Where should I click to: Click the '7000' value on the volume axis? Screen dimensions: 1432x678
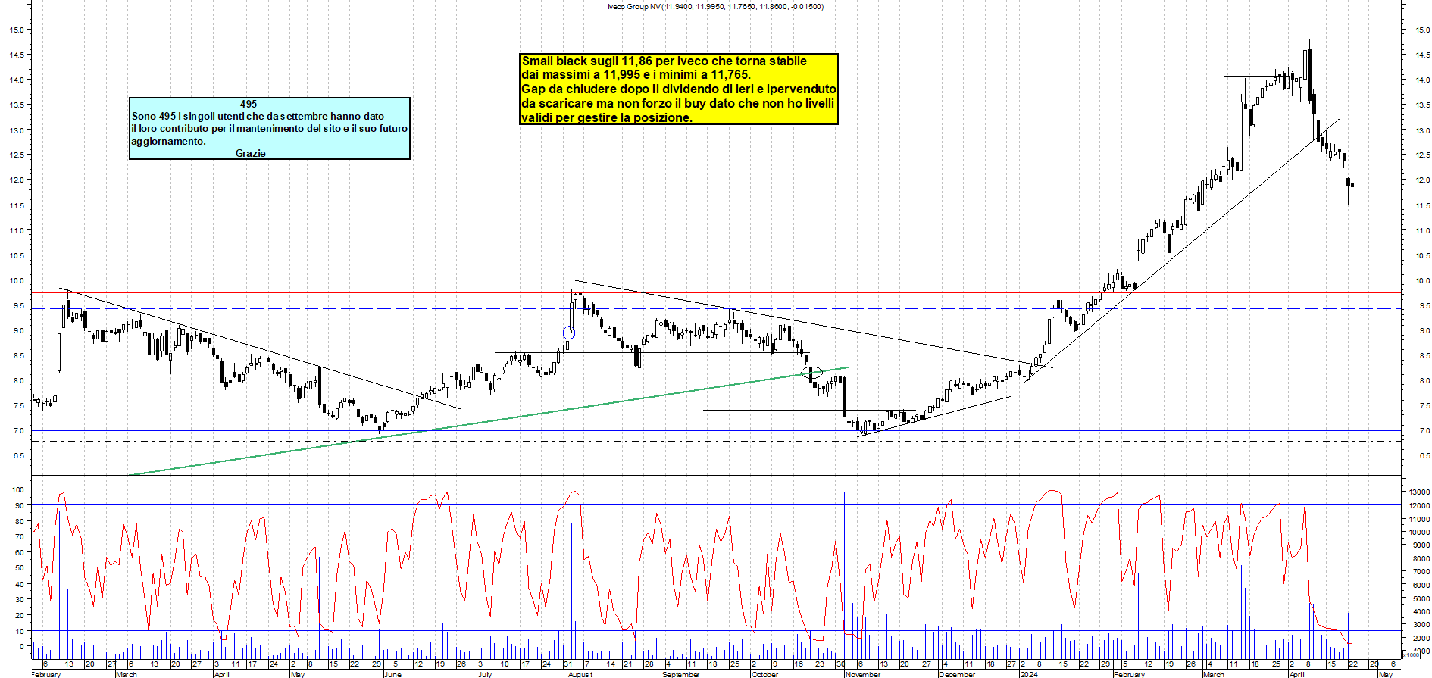pyautogui.click(x=1421, y=572)
